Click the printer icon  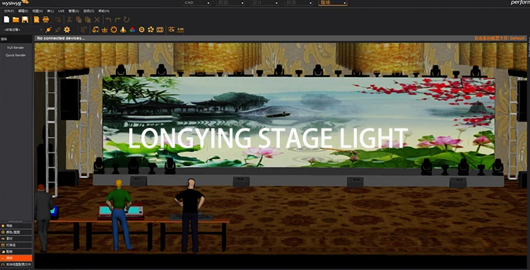point(46,20)
